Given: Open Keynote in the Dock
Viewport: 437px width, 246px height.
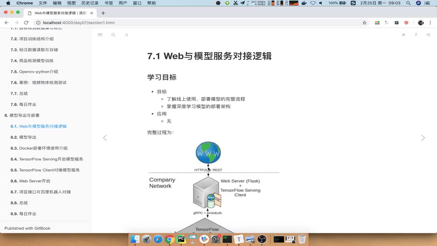Looking at the screenshot, I should (x=193, y=239).
